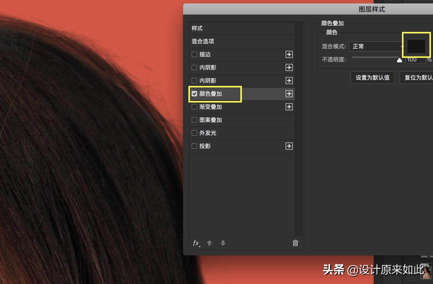Open the fx styles menu
Image resolution: width=433 pixels, height=284 pixels.
pyautogui.click(x=196, y=243)
